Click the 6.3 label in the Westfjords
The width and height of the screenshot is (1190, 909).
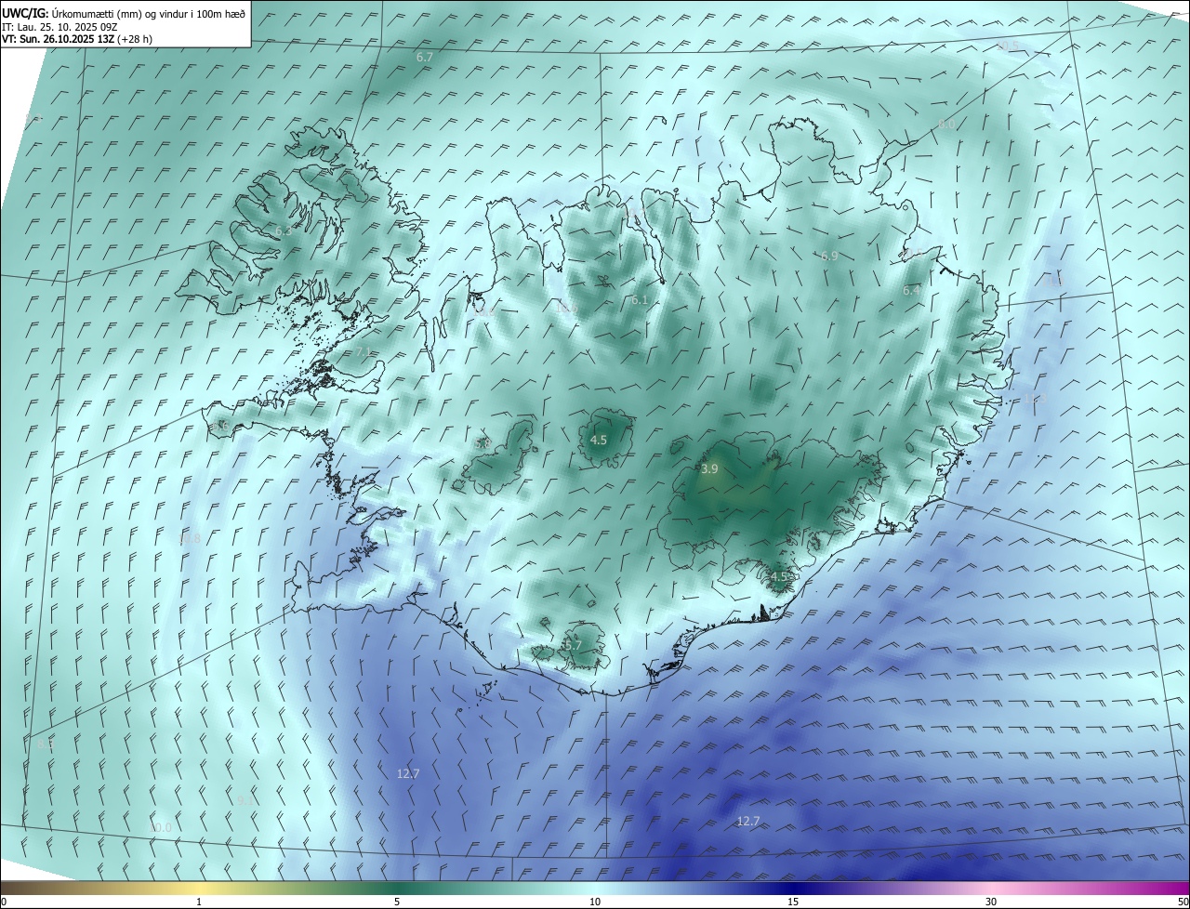click(x=284, y=231)
